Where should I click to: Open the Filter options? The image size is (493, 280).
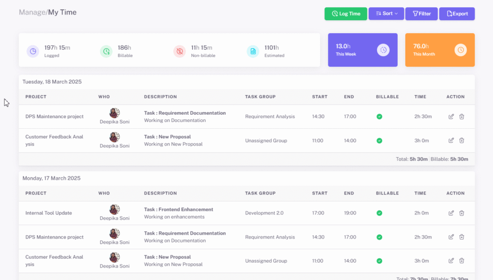coord(421,13)
